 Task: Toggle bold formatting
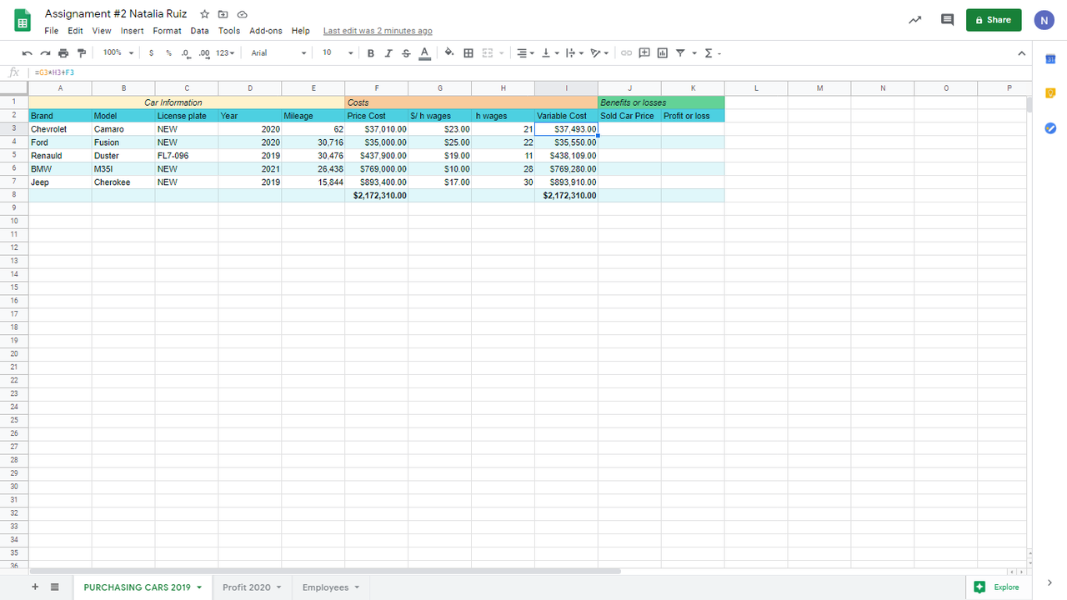[x=371, y=52]
